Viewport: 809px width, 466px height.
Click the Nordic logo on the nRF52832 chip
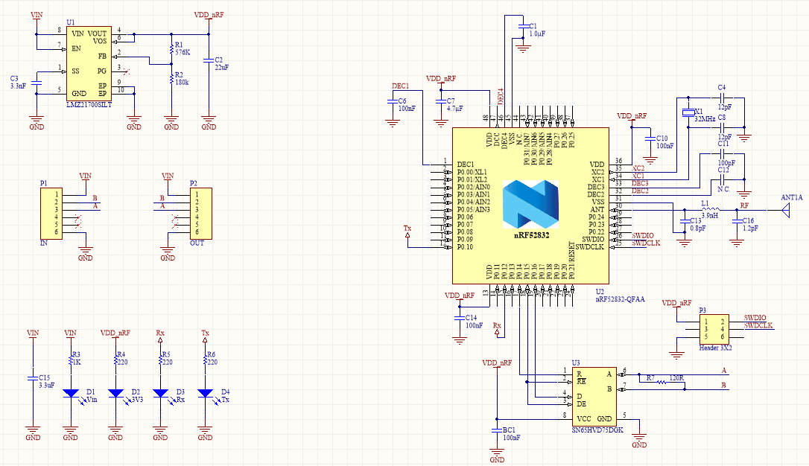click(530, 204)
